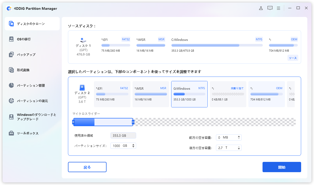
Task: Click the left handle of the partition slider
Action: [x=73, y=122]
